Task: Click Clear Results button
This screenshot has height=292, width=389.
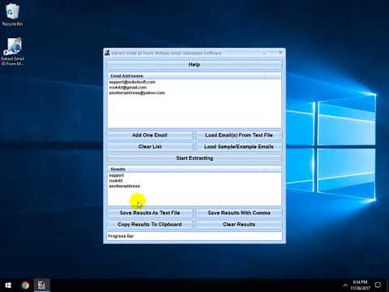Action: pos(239,225)
